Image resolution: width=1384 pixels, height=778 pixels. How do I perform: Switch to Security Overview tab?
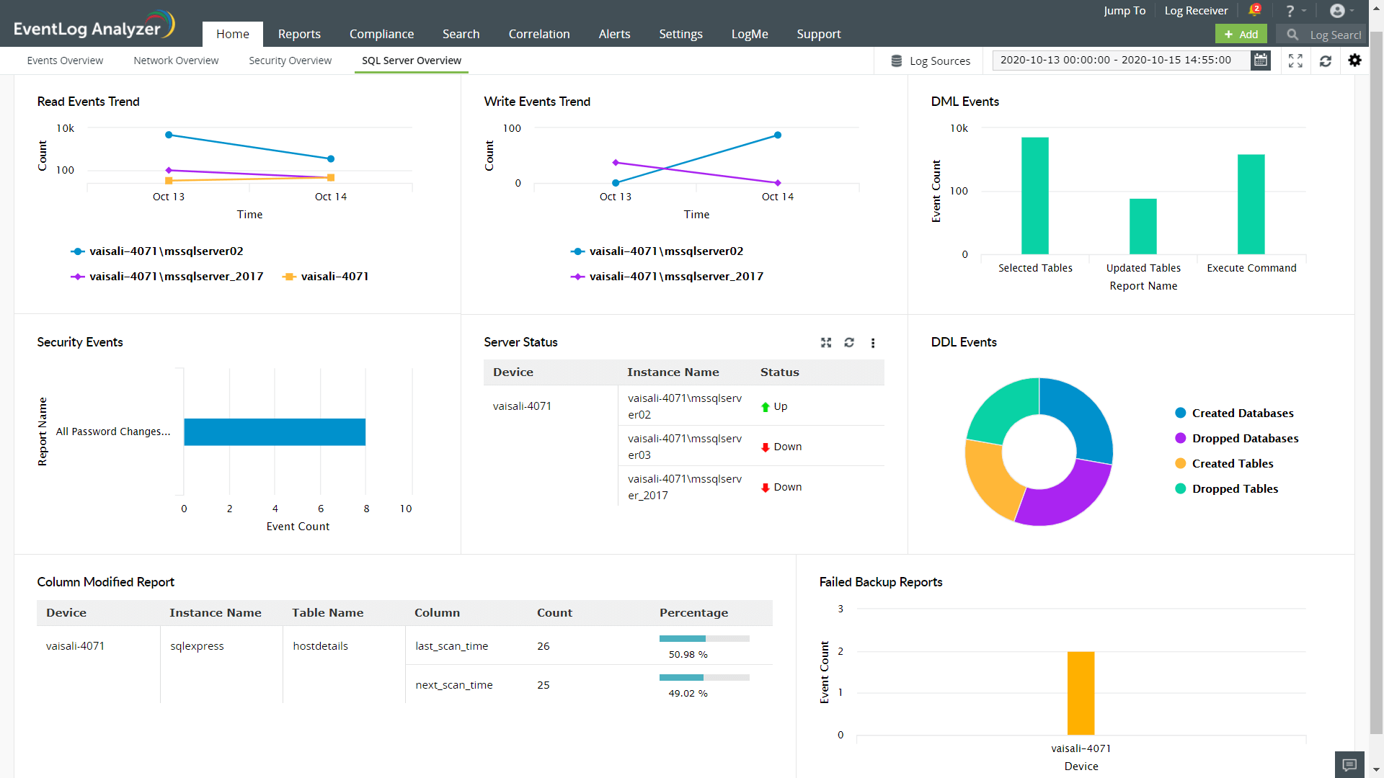[290, 61]
